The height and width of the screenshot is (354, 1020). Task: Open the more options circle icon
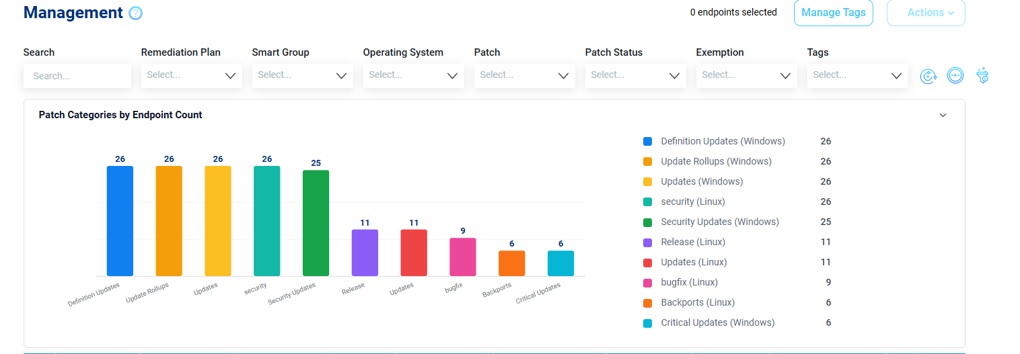click(x=955, y=75)
